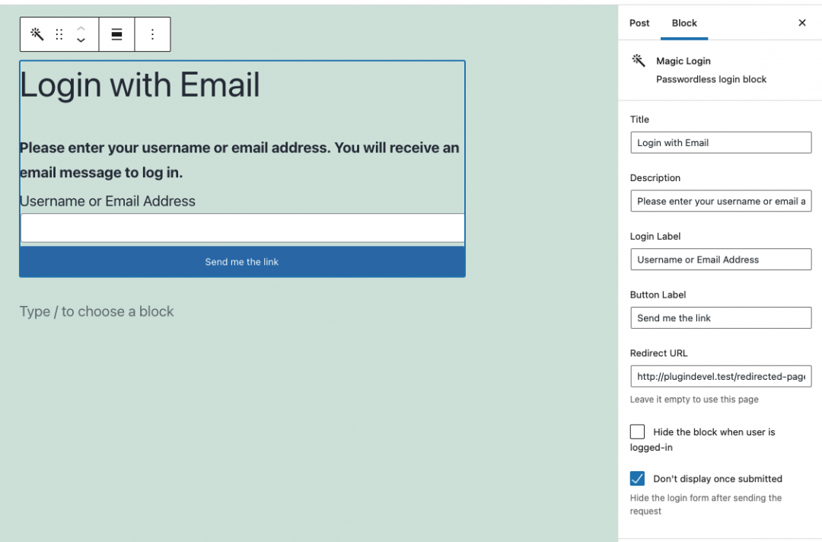Image resolution: width=822 pixels, height=542 pixels.
Task: Click the drag handle in the block toolbar
Action: [59, 34]
